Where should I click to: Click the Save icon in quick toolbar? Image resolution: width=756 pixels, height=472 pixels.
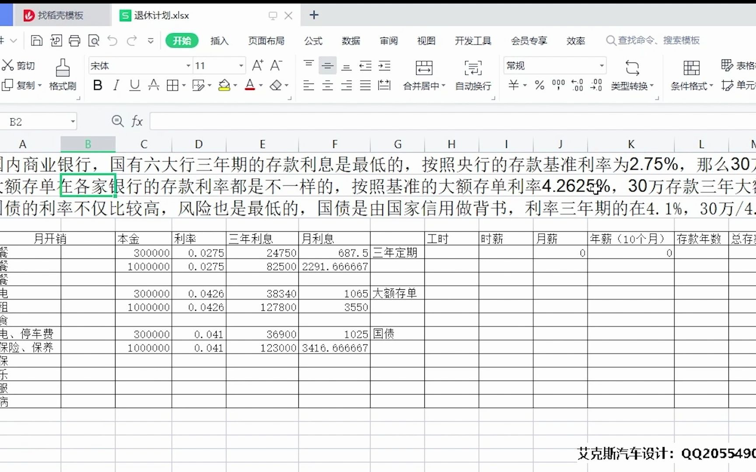click(37, 41)
